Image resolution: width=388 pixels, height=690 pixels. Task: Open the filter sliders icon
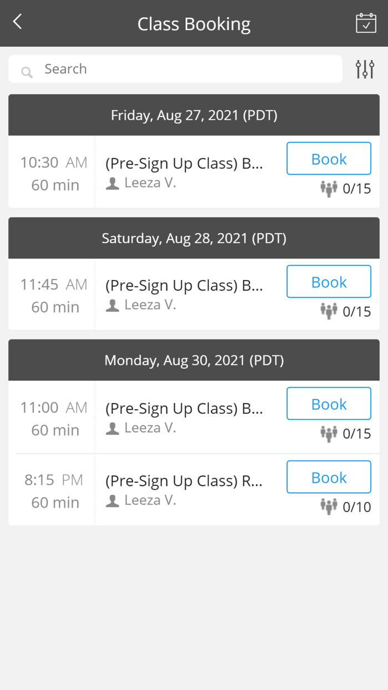[x=365, y=69]
